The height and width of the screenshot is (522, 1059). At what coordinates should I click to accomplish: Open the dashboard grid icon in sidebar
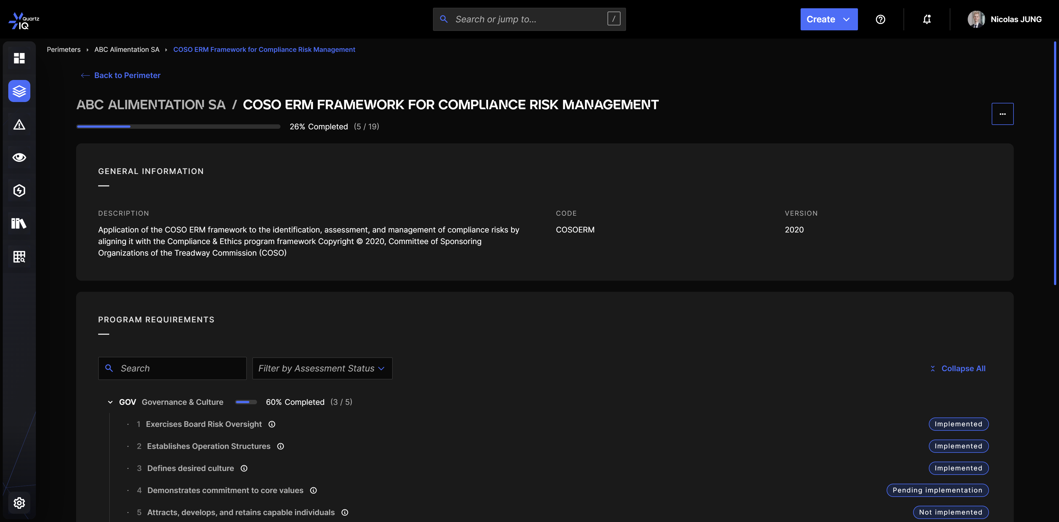coord(19,58)
